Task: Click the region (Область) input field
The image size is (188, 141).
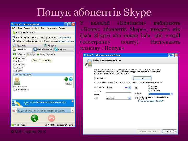Action: (x=118, y=91)
